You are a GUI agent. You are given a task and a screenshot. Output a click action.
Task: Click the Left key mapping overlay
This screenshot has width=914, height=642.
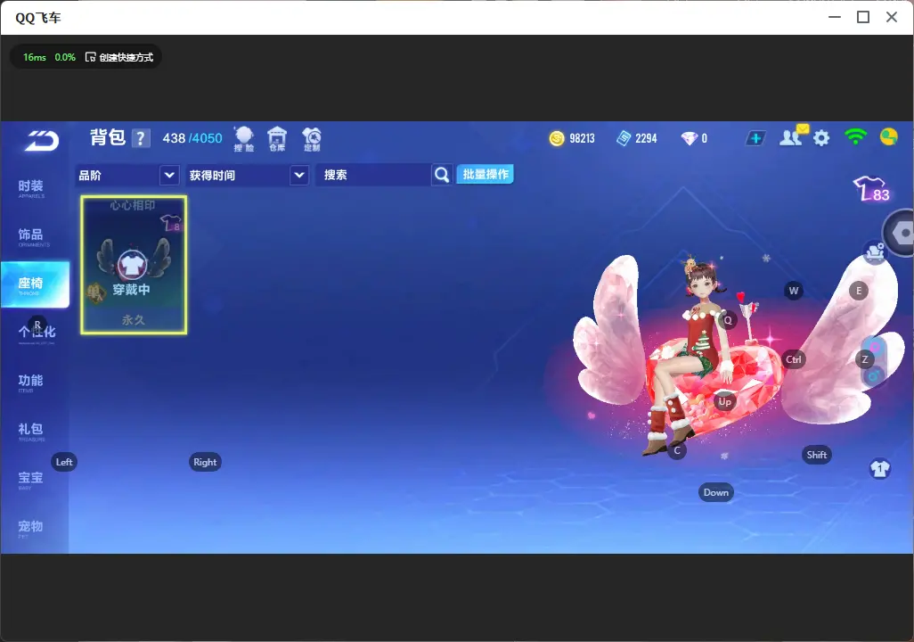[x=64, y=462]
